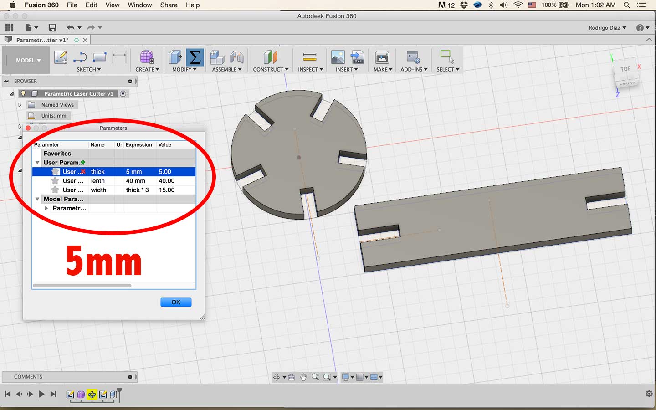The width and height of the screenshot is (656, 410).
Task: Open the File document dropdown icon
Action: [31, 27]
